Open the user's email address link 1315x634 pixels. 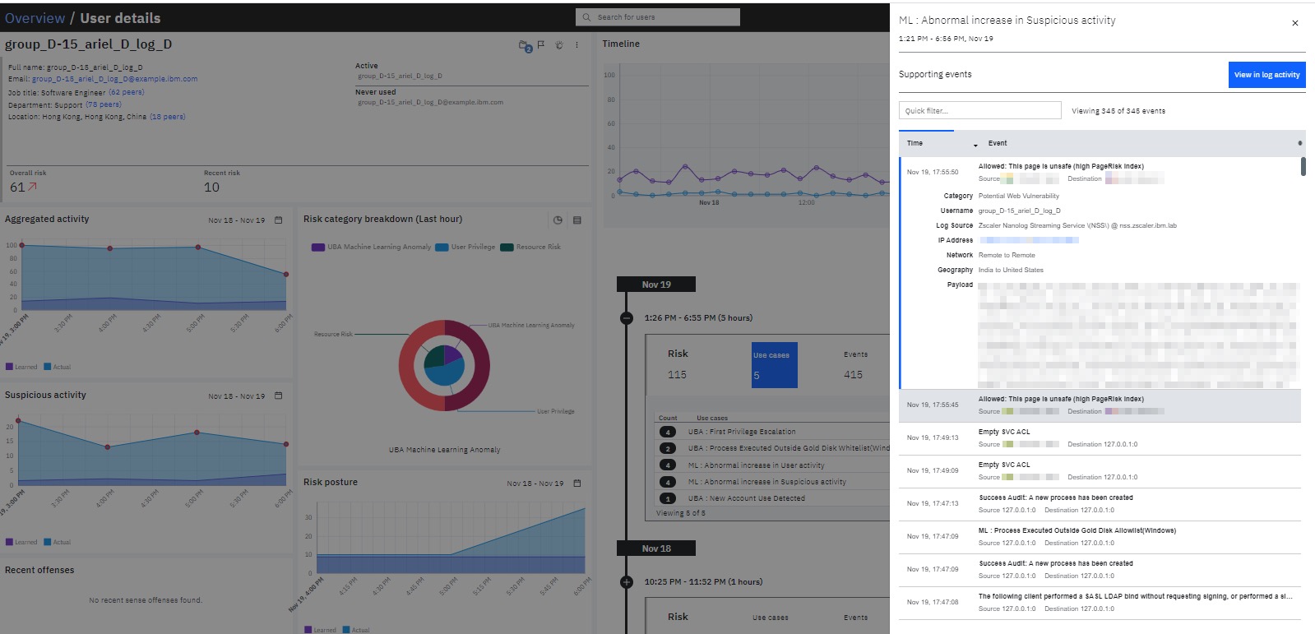click(x=114, y=79)
